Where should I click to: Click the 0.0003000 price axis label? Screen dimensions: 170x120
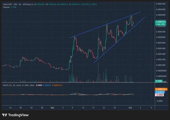pos(161,9)
